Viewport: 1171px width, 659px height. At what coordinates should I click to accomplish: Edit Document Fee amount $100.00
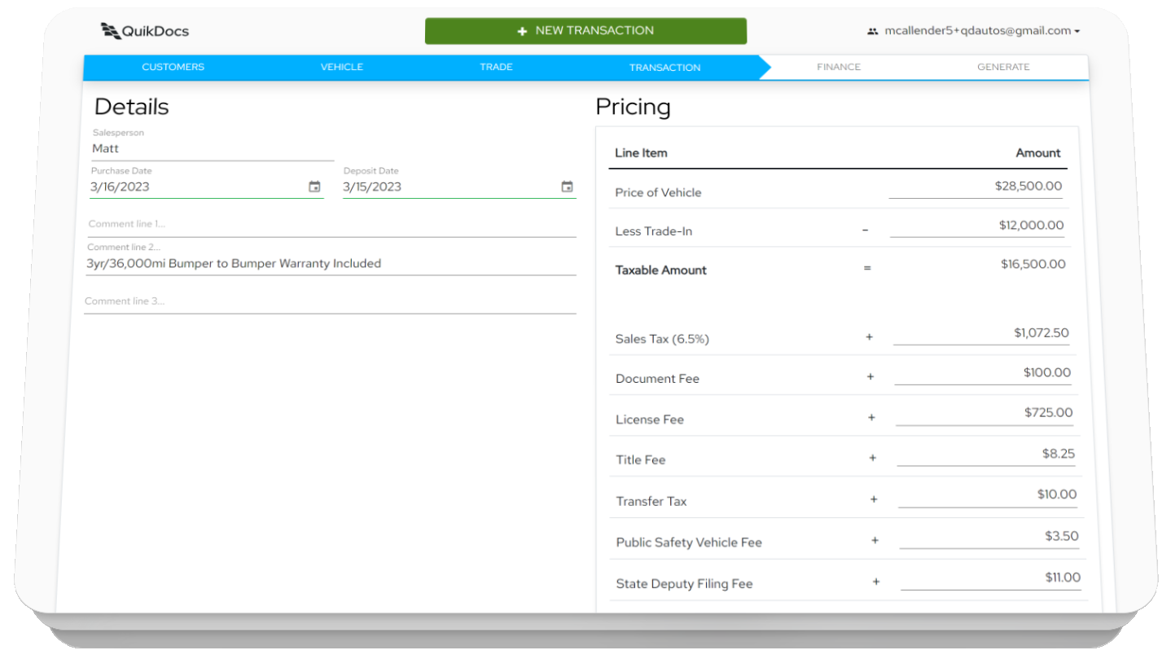tap(983, 373)
